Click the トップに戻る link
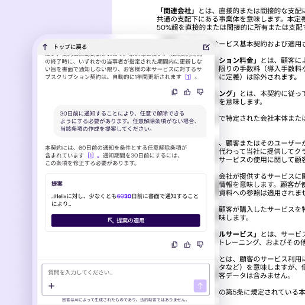Image resolution: width=305 pixels, height=305 pixels. (70, 47)
